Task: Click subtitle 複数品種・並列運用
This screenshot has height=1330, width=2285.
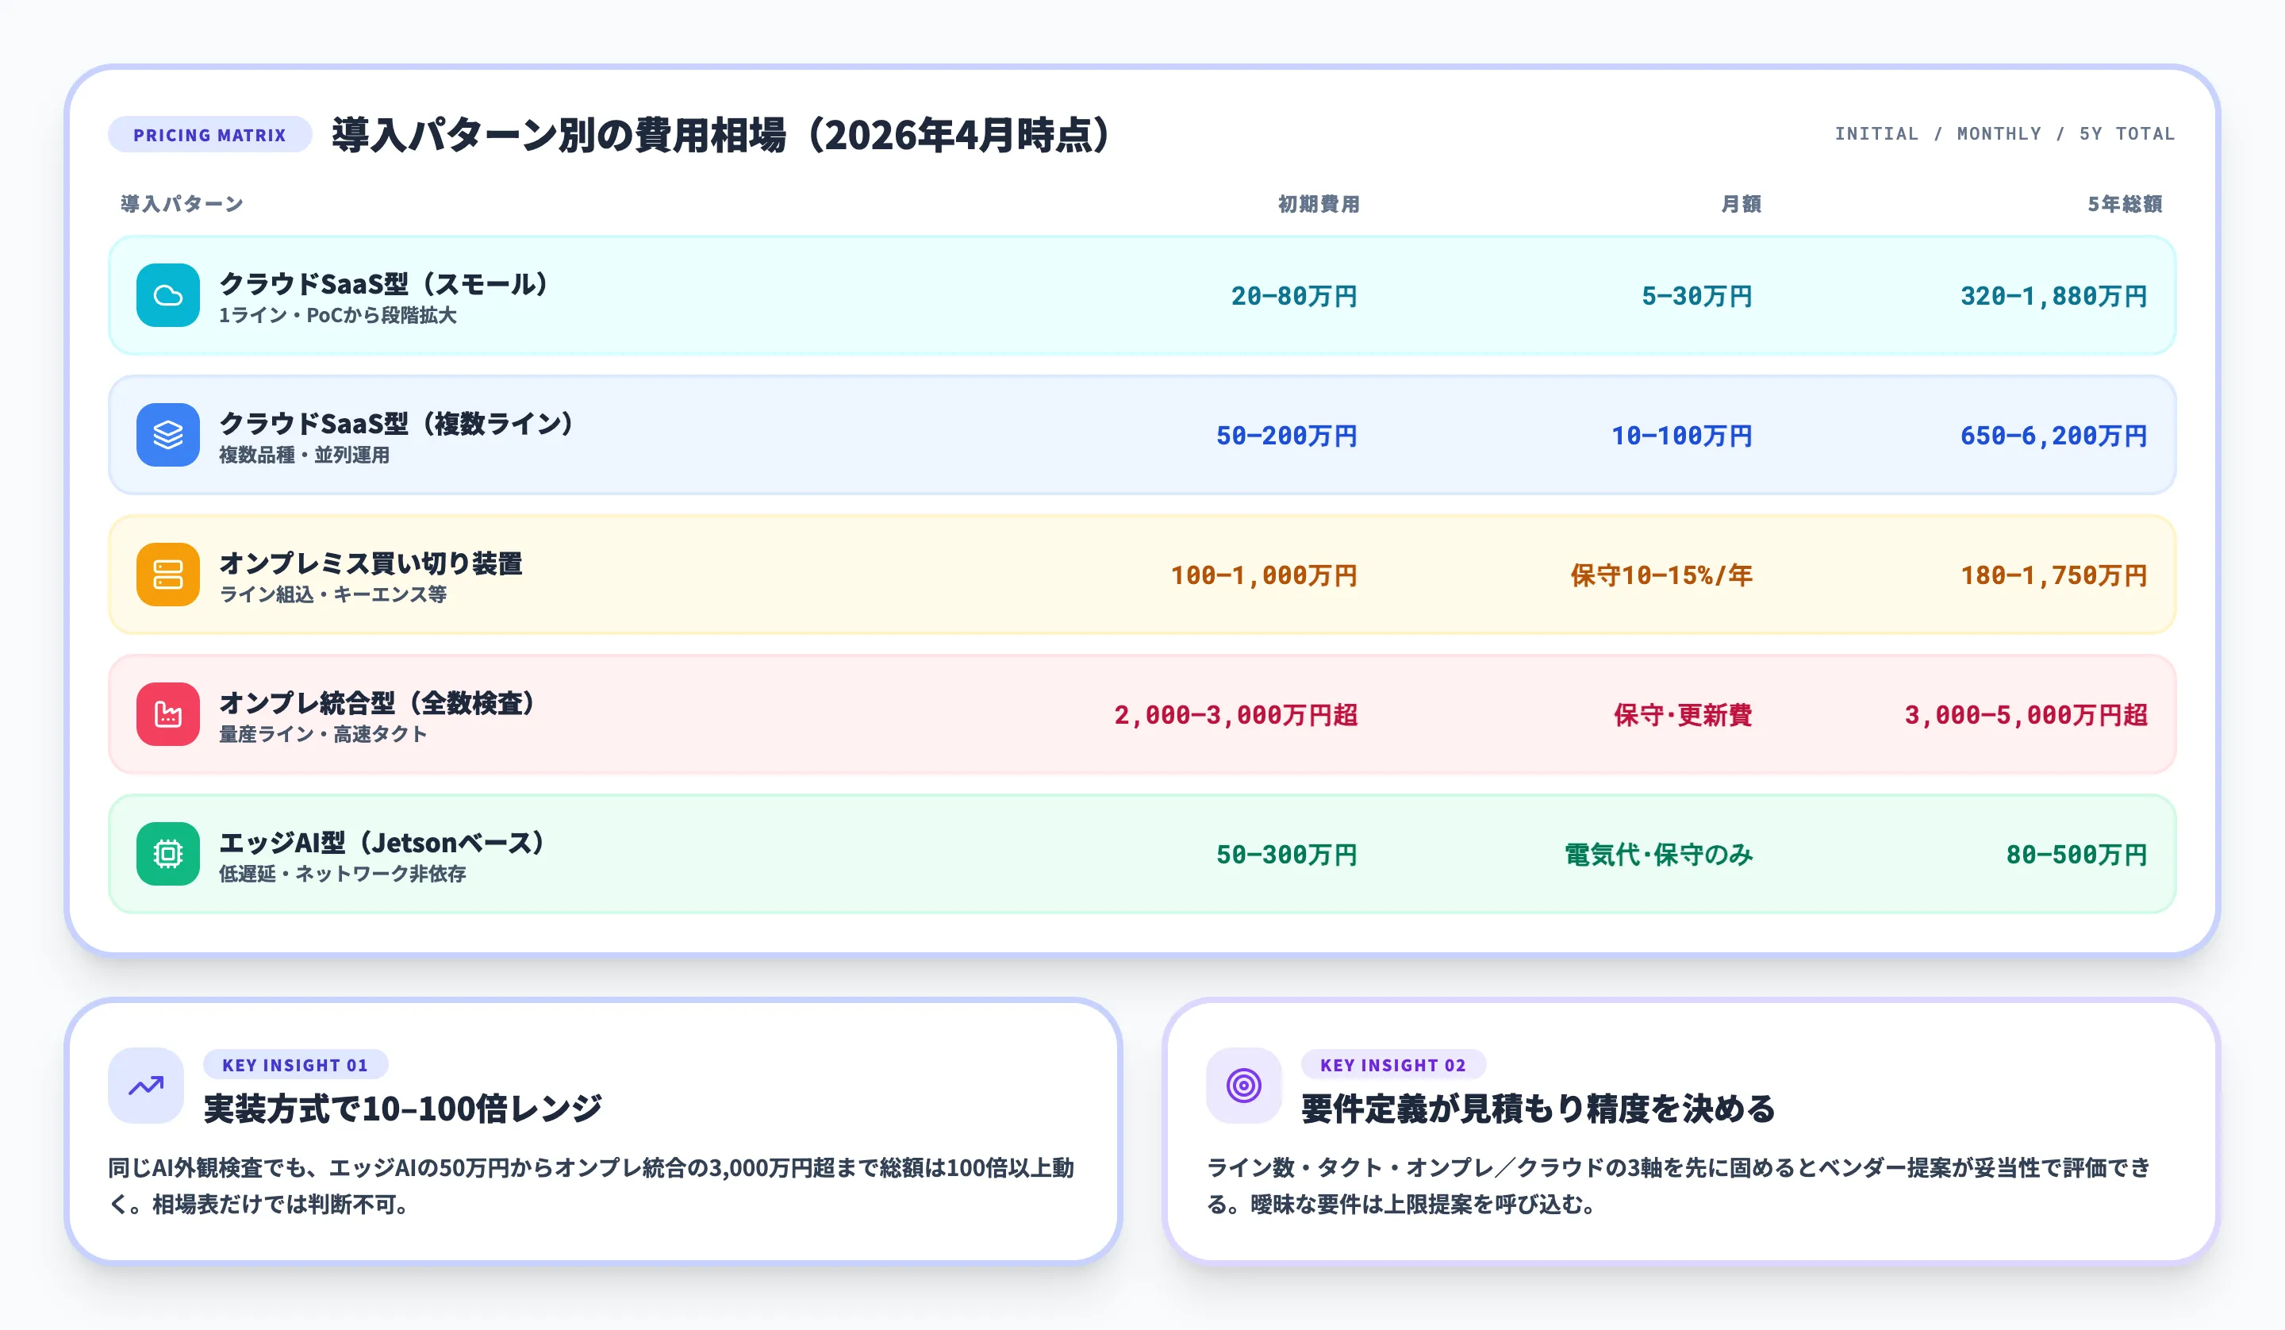Action: point(304,456)
